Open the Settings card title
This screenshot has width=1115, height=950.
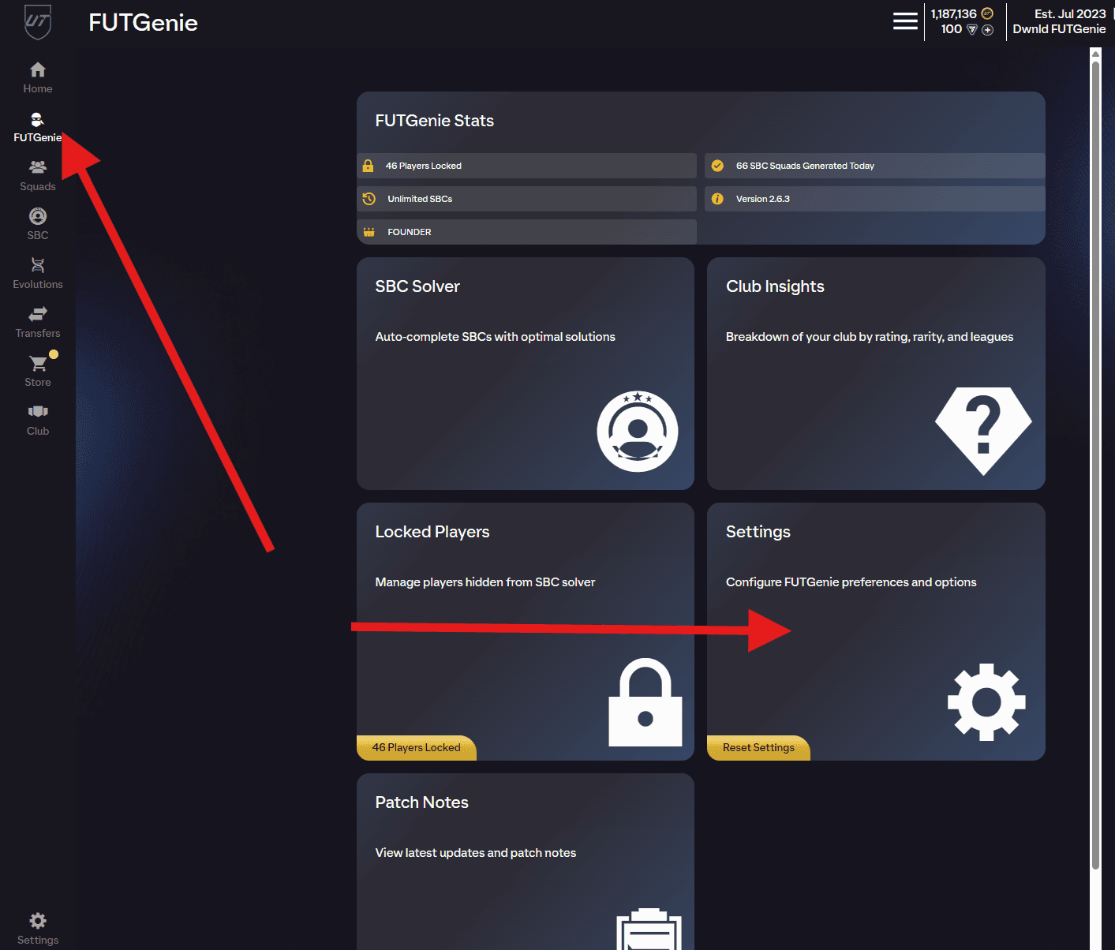tap(758, 532)
